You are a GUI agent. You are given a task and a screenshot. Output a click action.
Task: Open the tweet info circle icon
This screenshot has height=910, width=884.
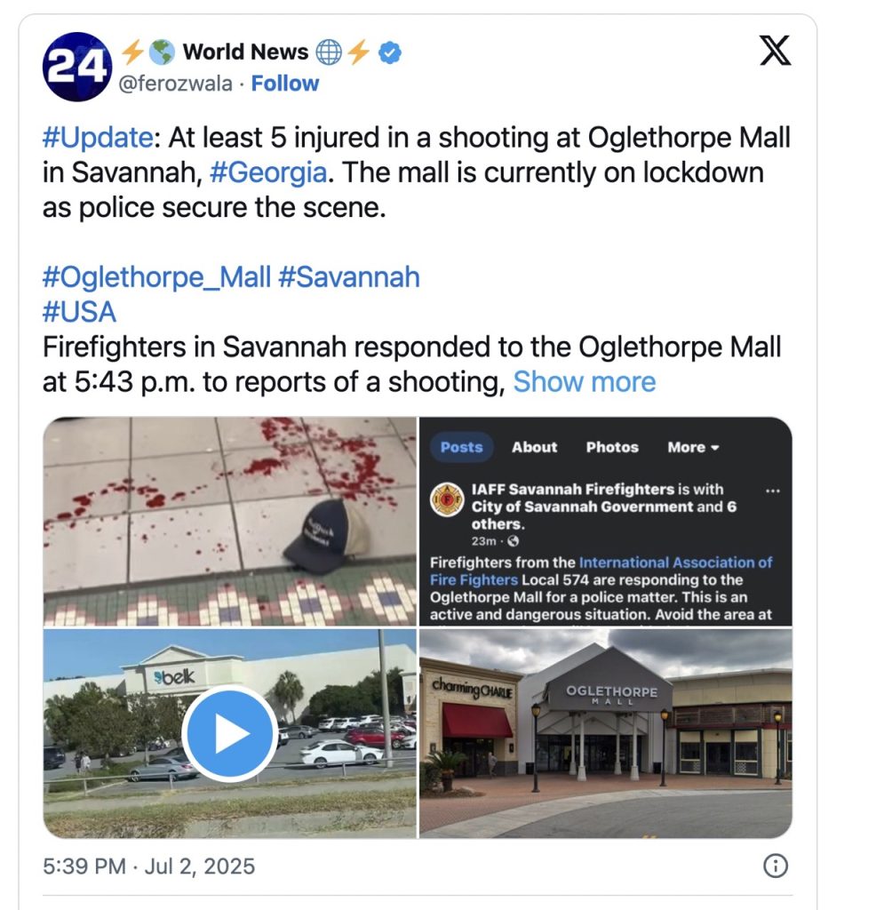pos(776,866)
